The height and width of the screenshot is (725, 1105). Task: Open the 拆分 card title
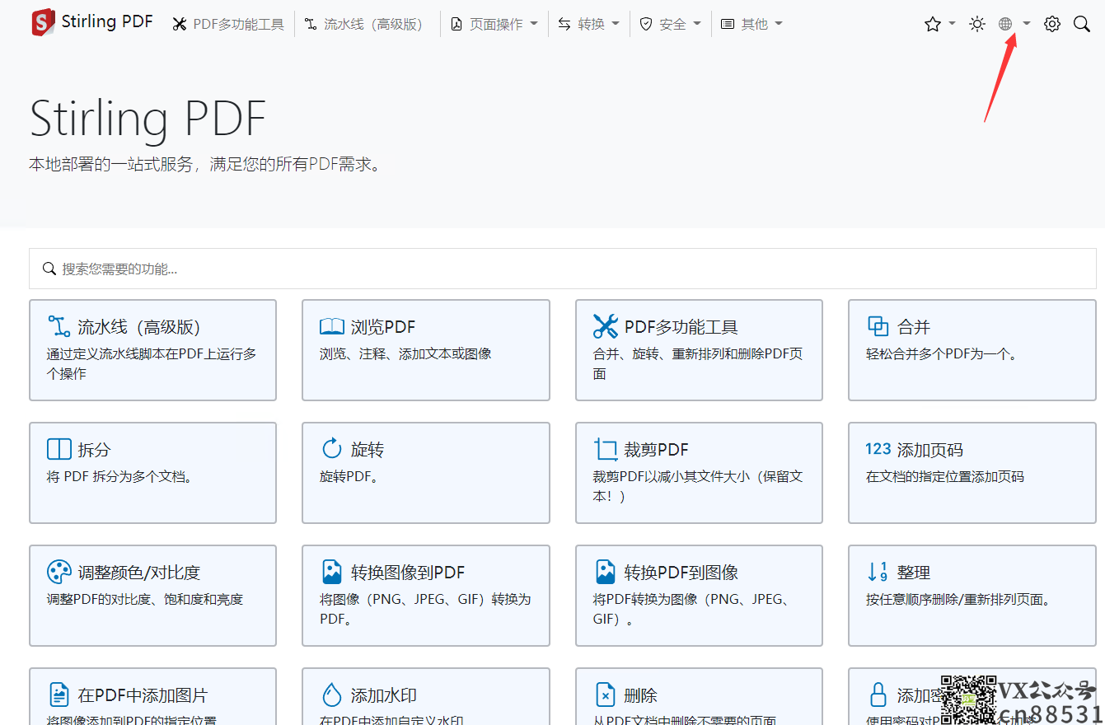pos(94,450)
